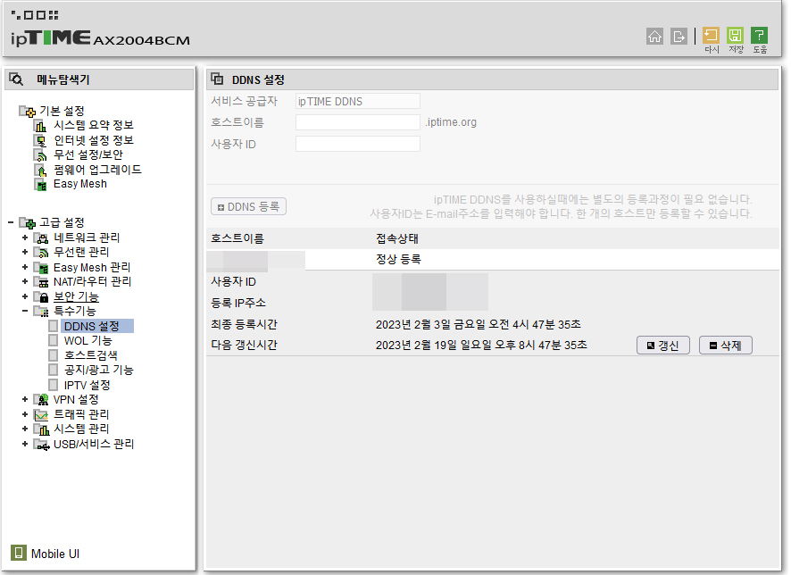The image size is (791, 575).
Task: Click the 무선 설정/보안 wifi icon
Action: coord(40,154)
